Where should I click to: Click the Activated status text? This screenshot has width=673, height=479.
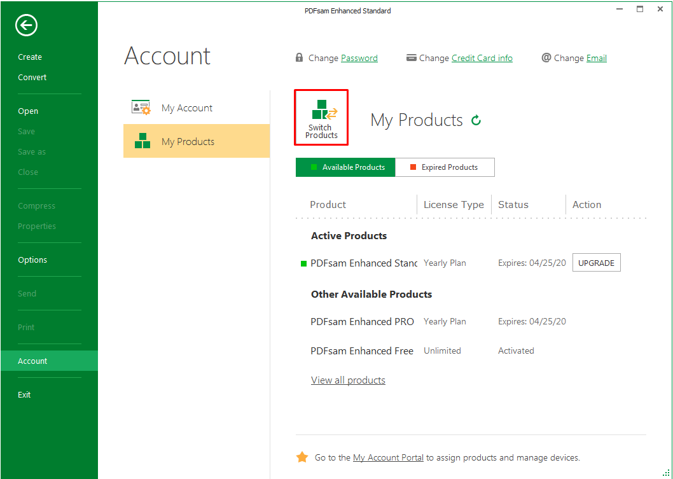click(x=516, y=351)
